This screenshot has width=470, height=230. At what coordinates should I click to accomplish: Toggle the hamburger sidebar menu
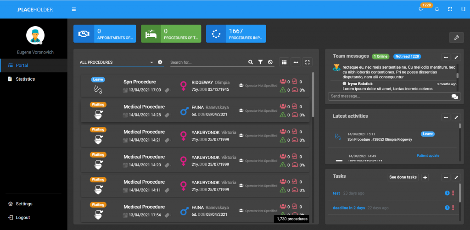74,9
